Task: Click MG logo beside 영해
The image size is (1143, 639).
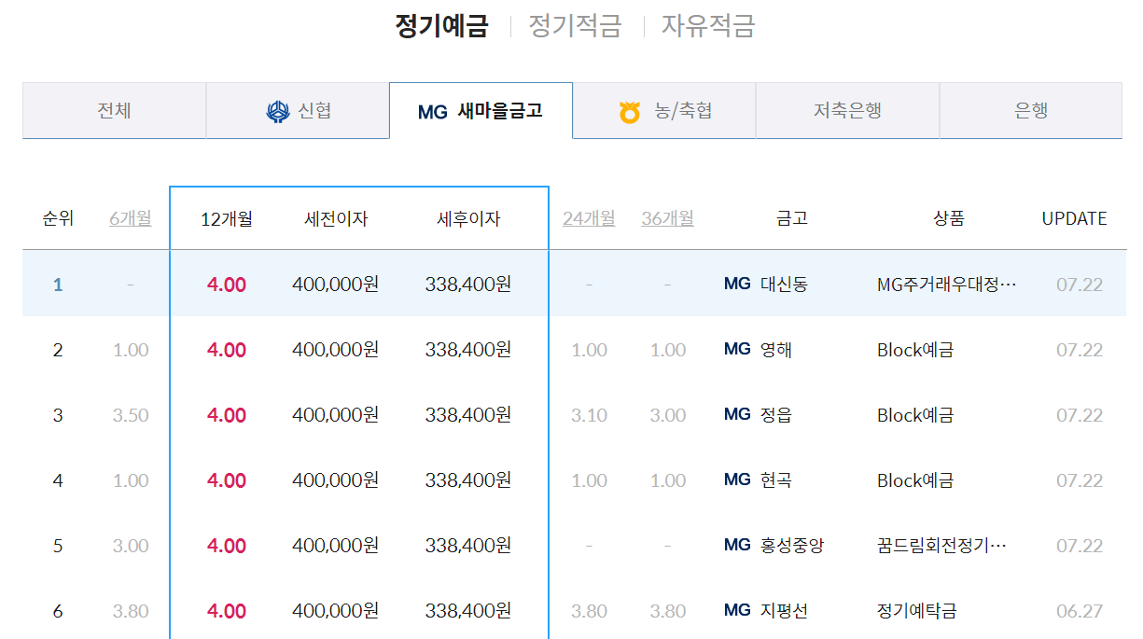Action: (737, 349)
